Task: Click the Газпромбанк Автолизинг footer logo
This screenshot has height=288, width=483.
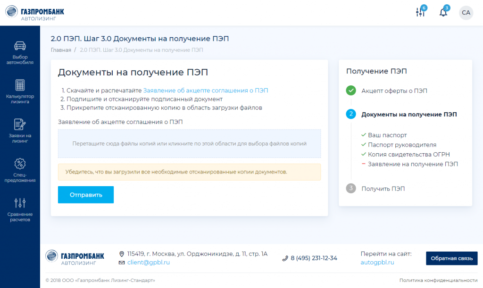Action: point(75,258)
